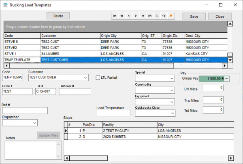This screenshot has width=243, height=164.
Task: Open the Special dropdown list
Action: pos(172,78)
